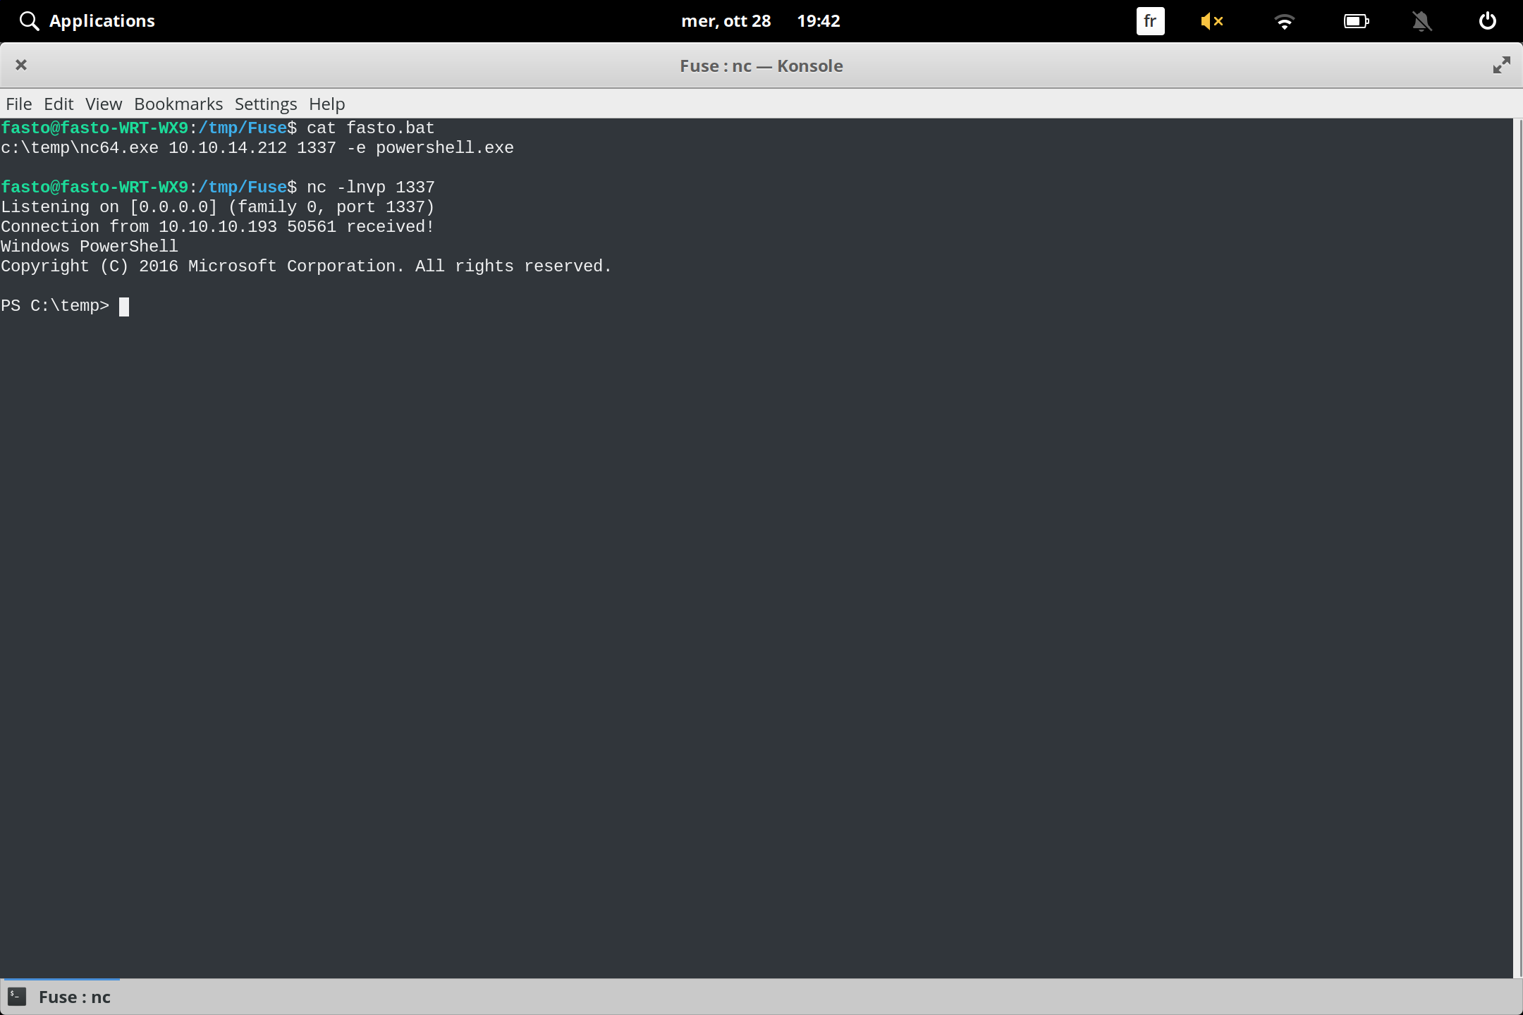
Task: Open the Help menu
Action: coord(326,104)
